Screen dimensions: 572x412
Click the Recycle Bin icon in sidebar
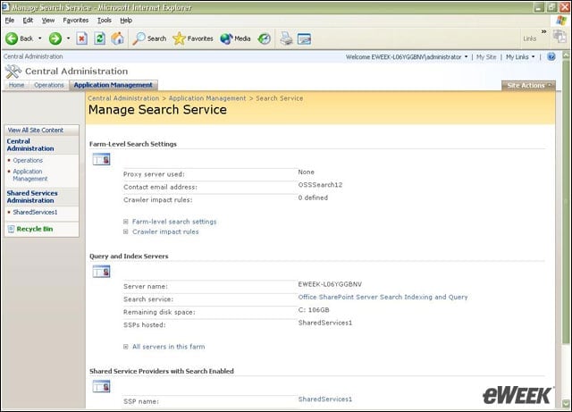(11, 229)
